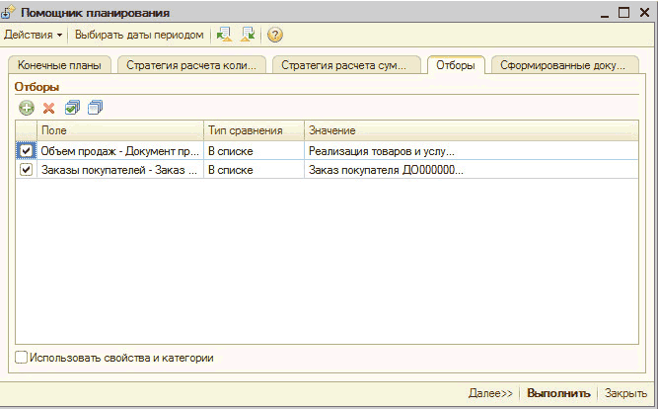This screenshot has width=658, height=409.
Task: Click the restore settings toolbar icon
Action: pyautogui.click(x=224, y=35)
